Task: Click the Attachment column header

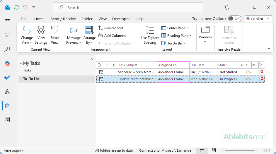Action: (x=114, y=65)
